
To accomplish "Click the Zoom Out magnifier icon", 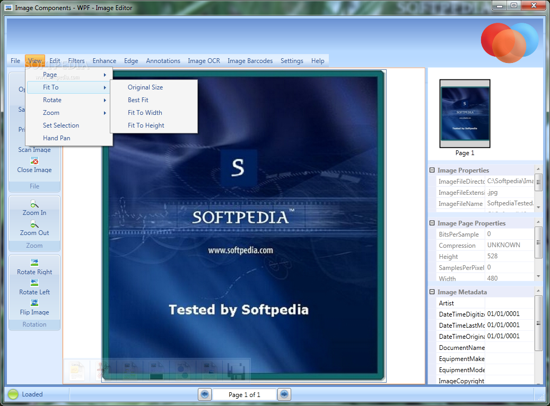I will pos(34,224).
